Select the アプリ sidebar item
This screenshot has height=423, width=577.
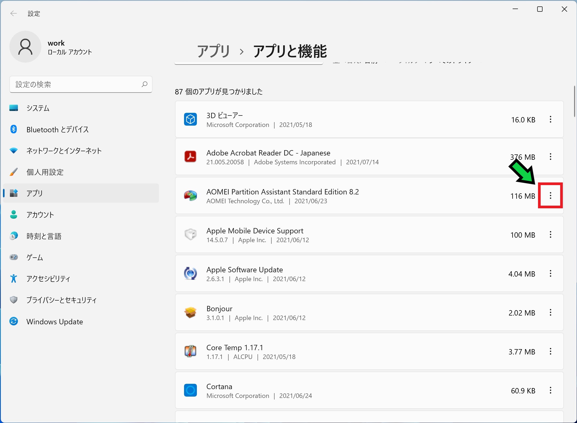pyautogui.click(x=81, y=193)
